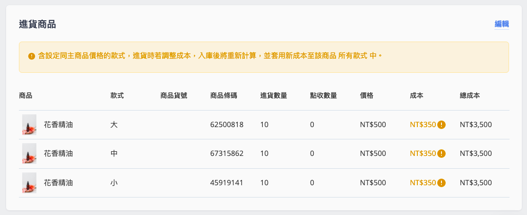The image size is (527, 215).
Task: Click purchase quantity 10 in the 大 row
Action: (264, 125)
